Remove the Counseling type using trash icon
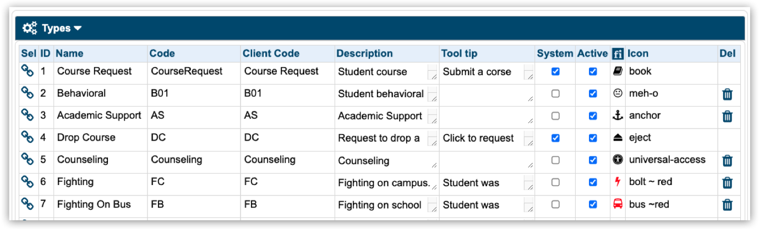This screenshot has height=229, width=759. (727, 160)
